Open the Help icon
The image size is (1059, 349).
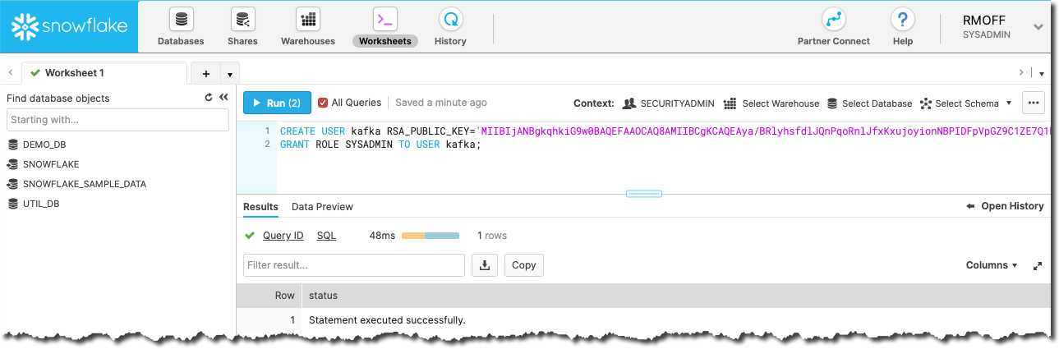[902, 20]
